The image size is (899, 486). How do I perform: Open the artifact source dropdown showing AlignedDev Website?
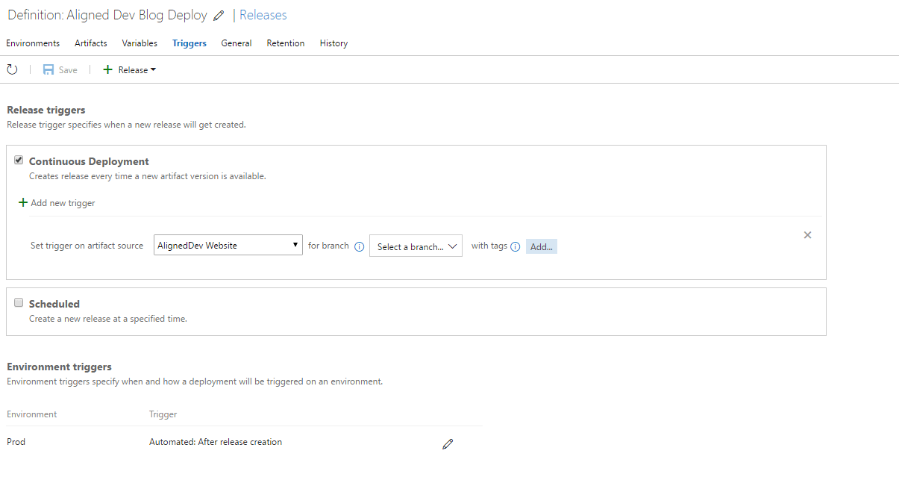[x=228, y=245]
